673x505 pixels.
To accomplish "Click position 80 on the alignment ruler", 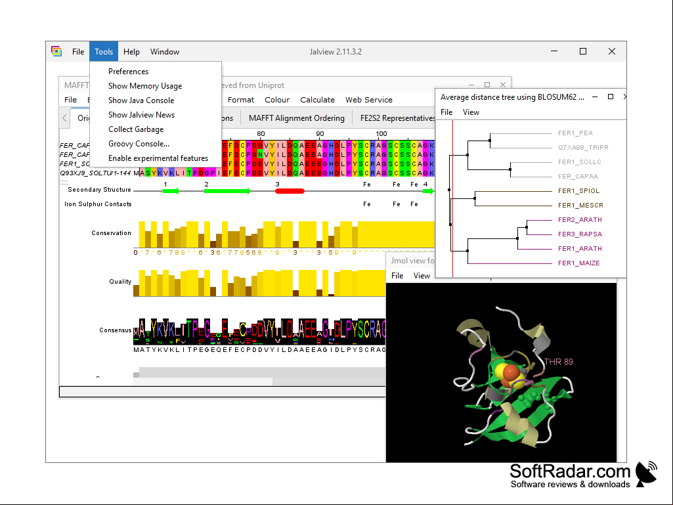I will [261, 134].
